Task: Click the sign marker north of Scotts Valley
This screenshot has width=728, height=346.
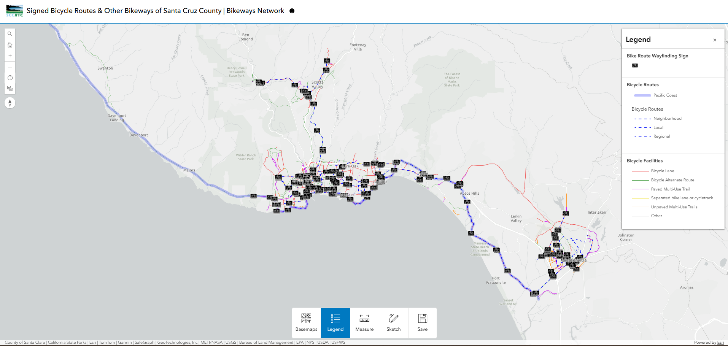Action: pos(327,61)
